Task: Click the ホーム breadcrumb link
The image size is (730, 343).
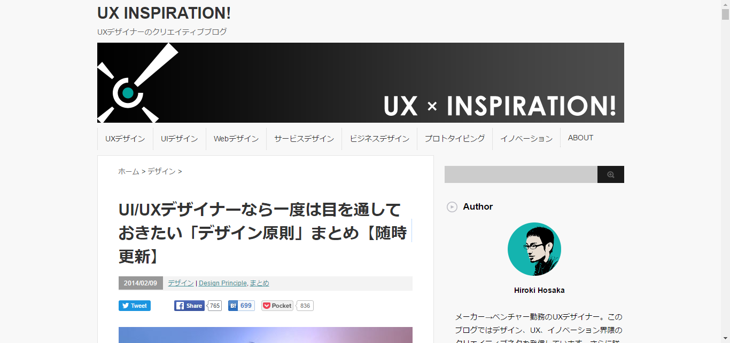Action: pos(128,171)
